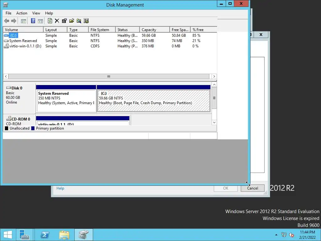Click the CDFS file system cell
The height and width of the screenshot is (241, 321).
(x=95, y=46)
